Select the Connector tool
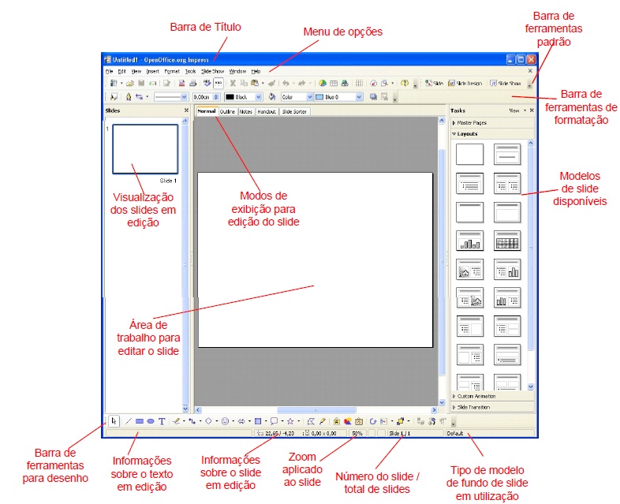This screenshot has width=620, height=504. tap(192, 421)
